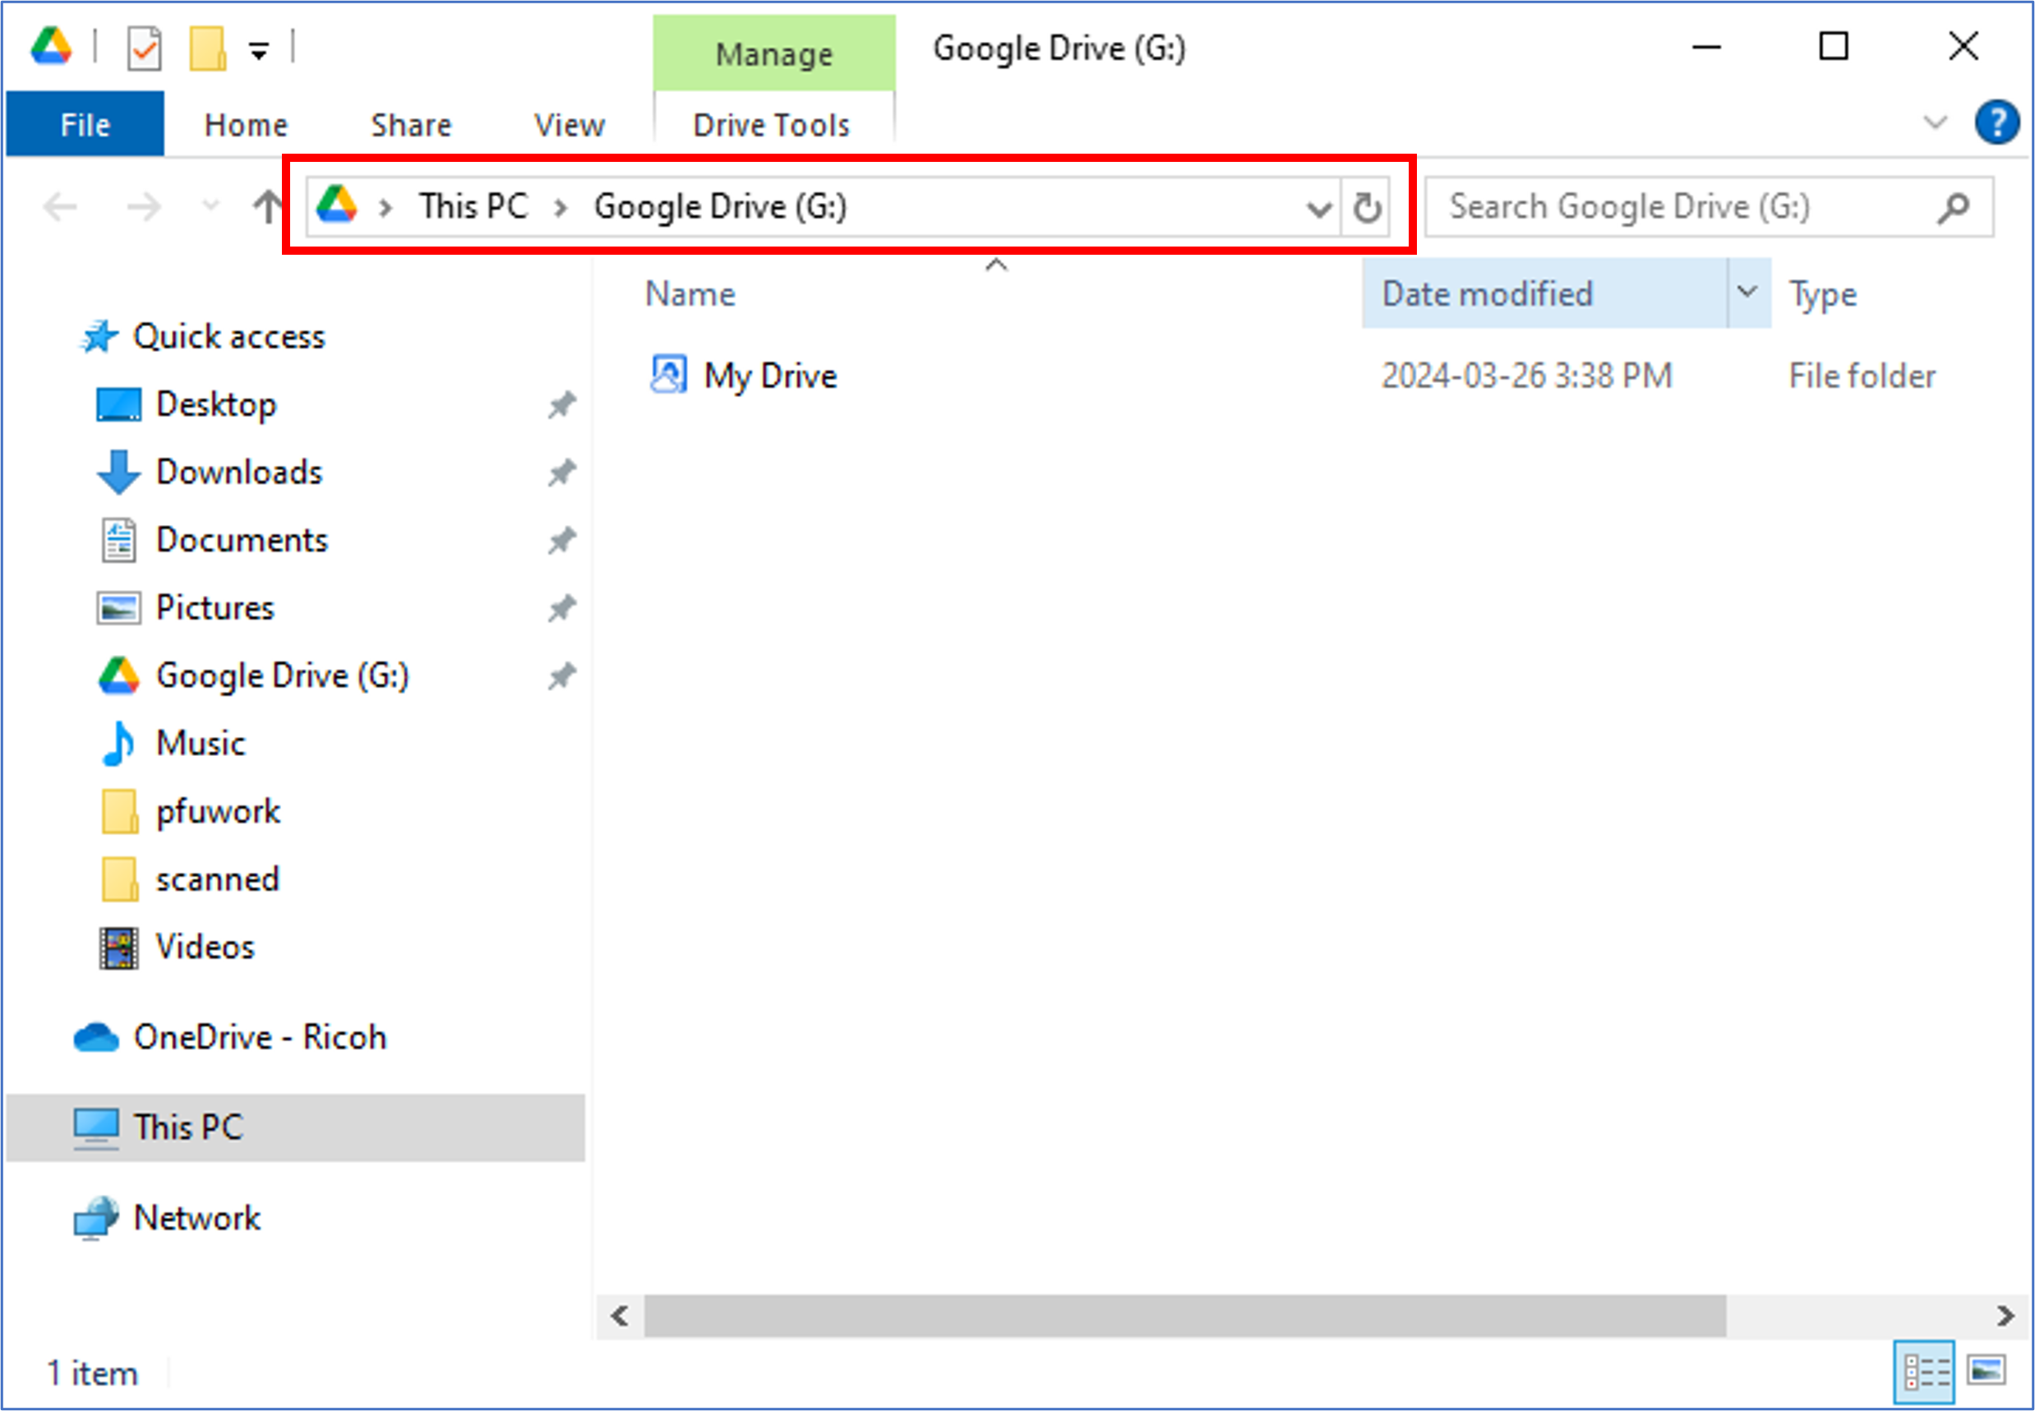
Task: Open the Date modified filter dropdown arrow
Action: (1747, 292)
